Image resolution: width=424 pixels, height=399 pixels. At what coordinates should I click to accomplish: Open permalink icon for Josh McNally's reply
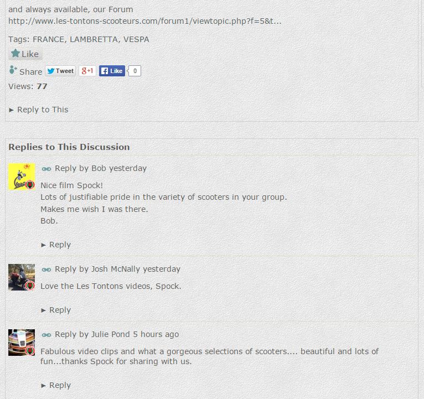(46, 270)
